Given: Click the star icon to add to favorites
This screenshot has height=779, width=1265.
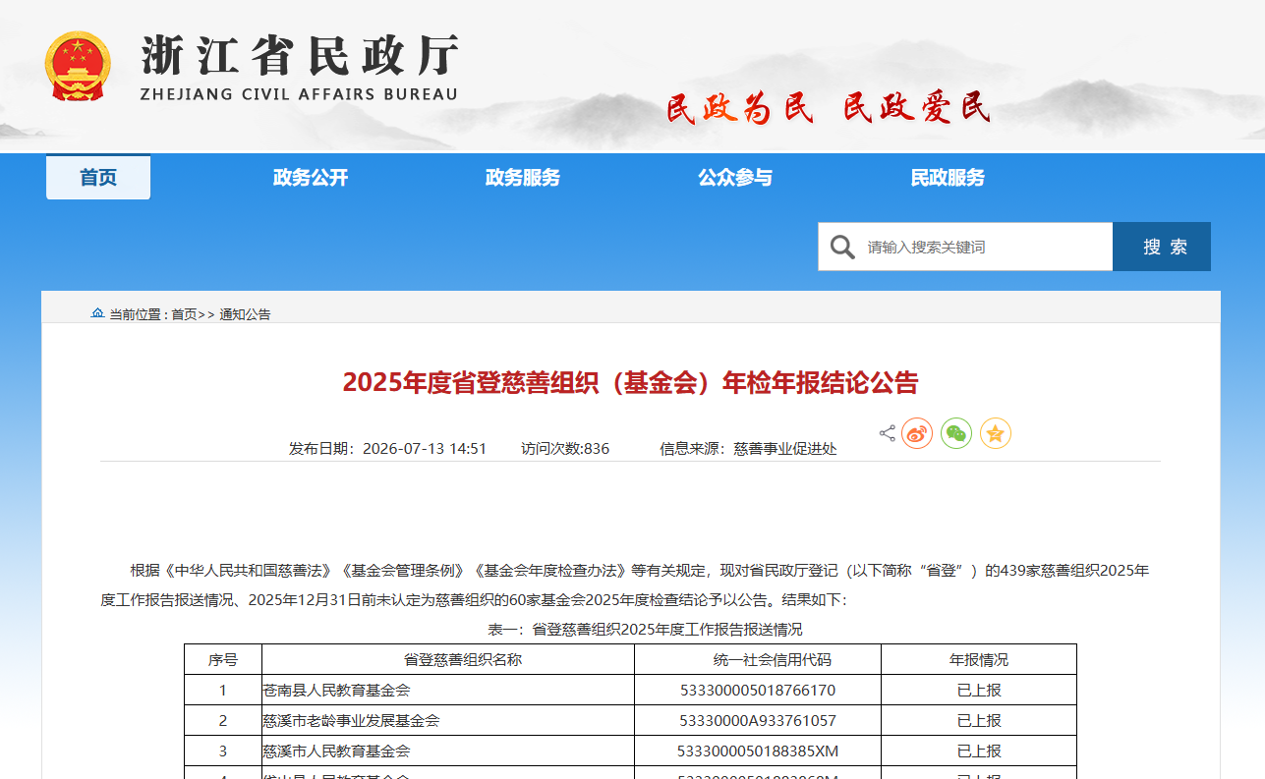Looking at the screenshot, I should (x=996, y=433).
